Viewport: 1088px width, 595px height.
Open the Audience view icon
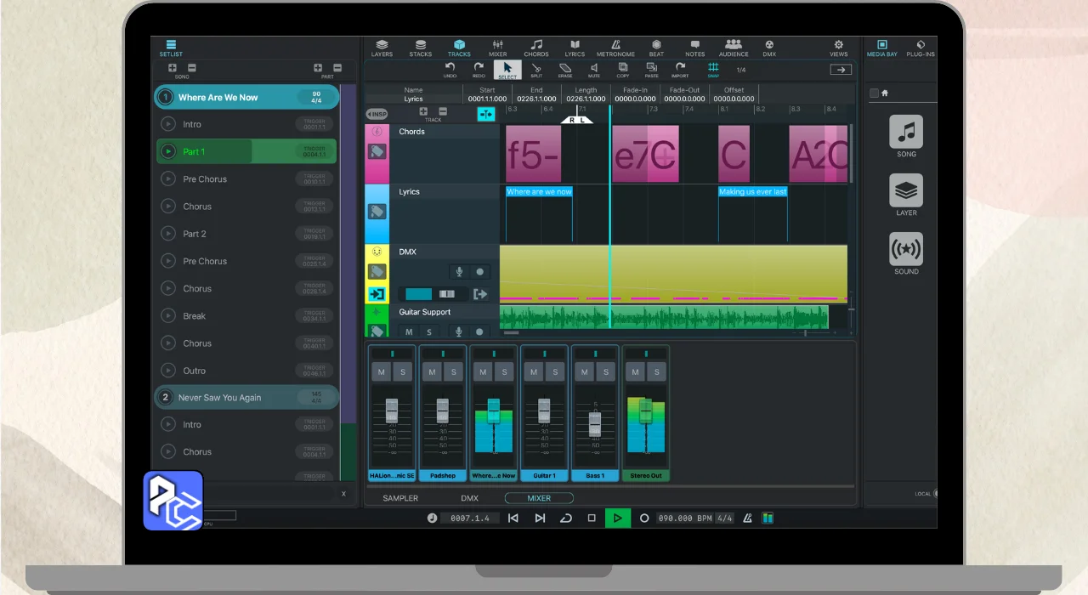[733, 48]
